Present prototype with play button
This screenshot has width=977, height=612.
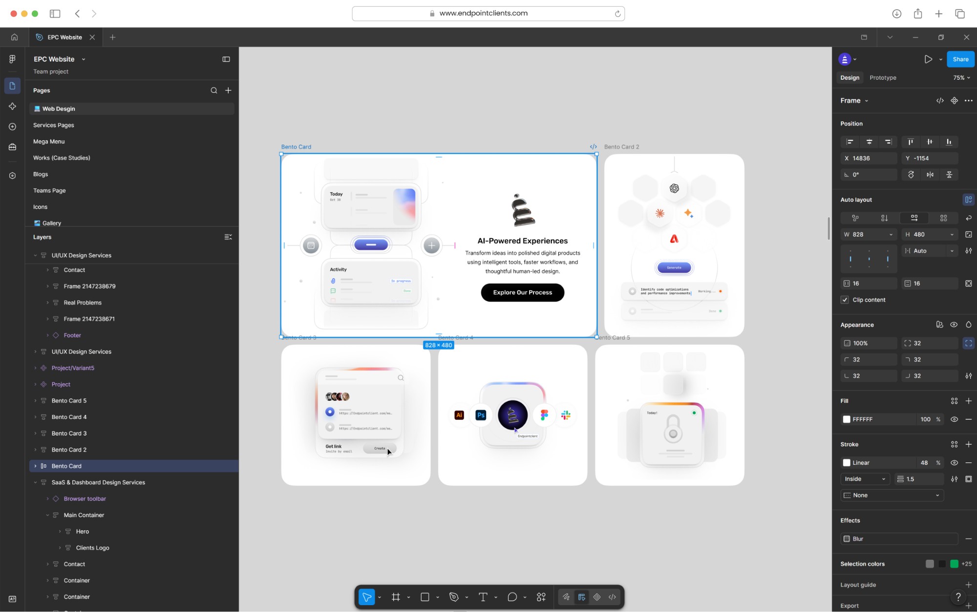pyautogui.click(x=928, y=59)
